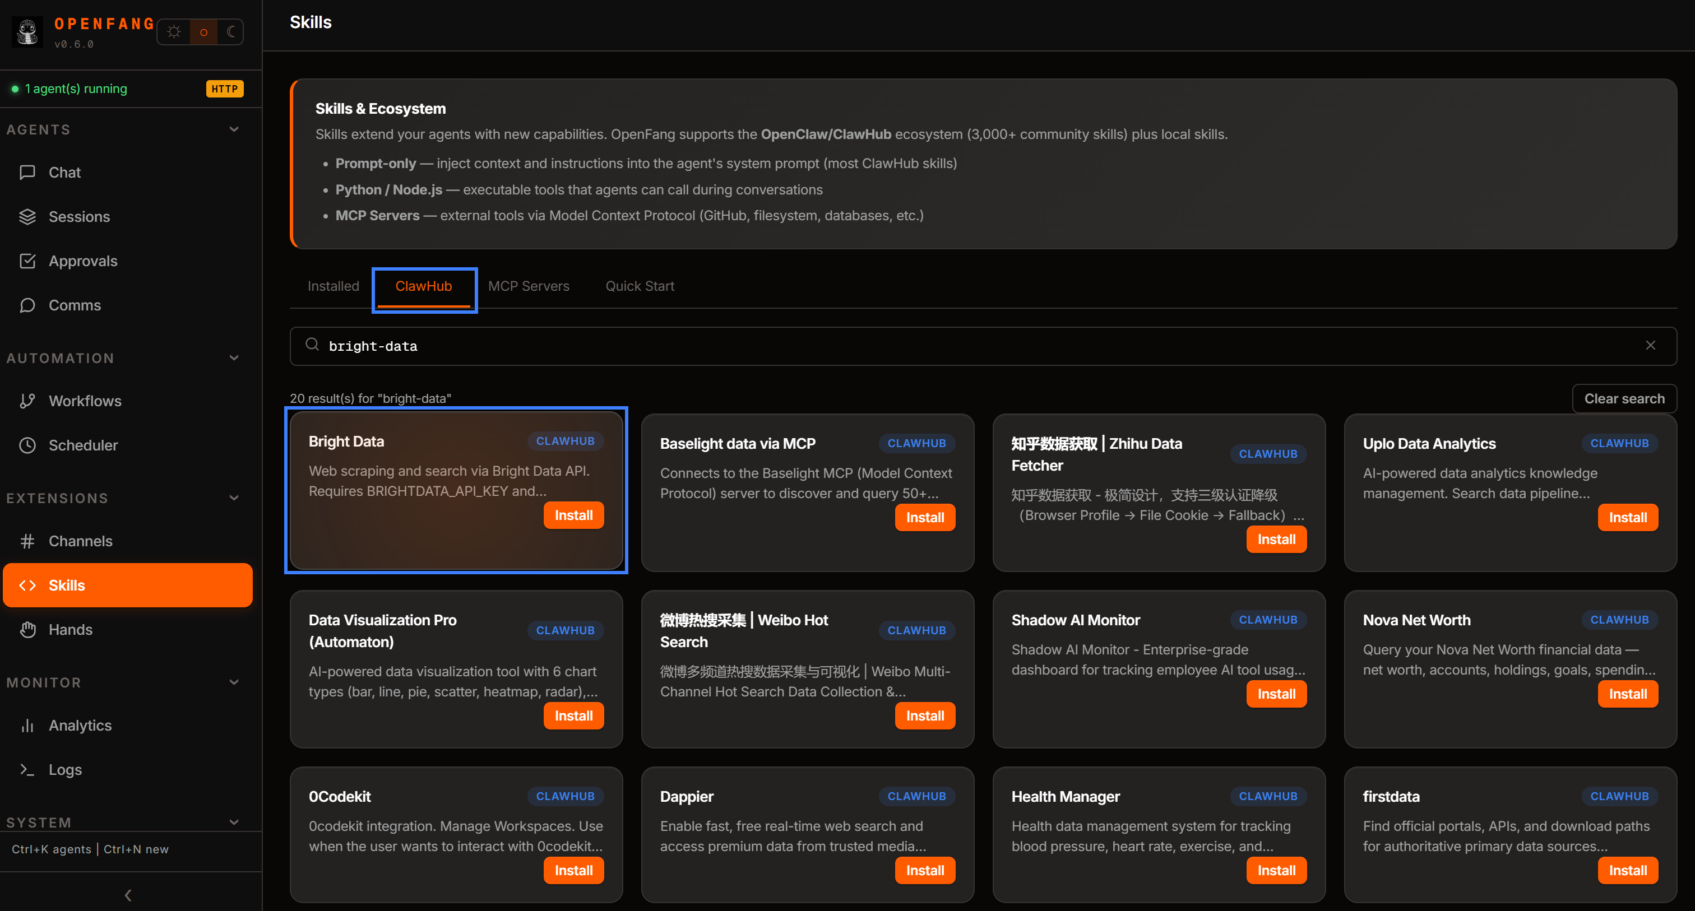The height and width of the screenshot is (911, 1695).
Task: Collapse the MONITOR section
Action: [234, 682]
